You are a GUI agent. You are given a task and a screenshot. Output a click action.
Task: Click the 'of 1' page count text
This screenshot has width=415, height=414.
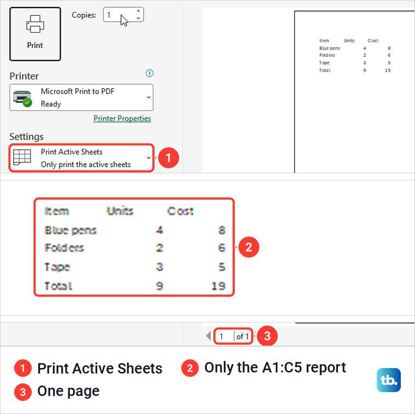click(x=242, y=336)
